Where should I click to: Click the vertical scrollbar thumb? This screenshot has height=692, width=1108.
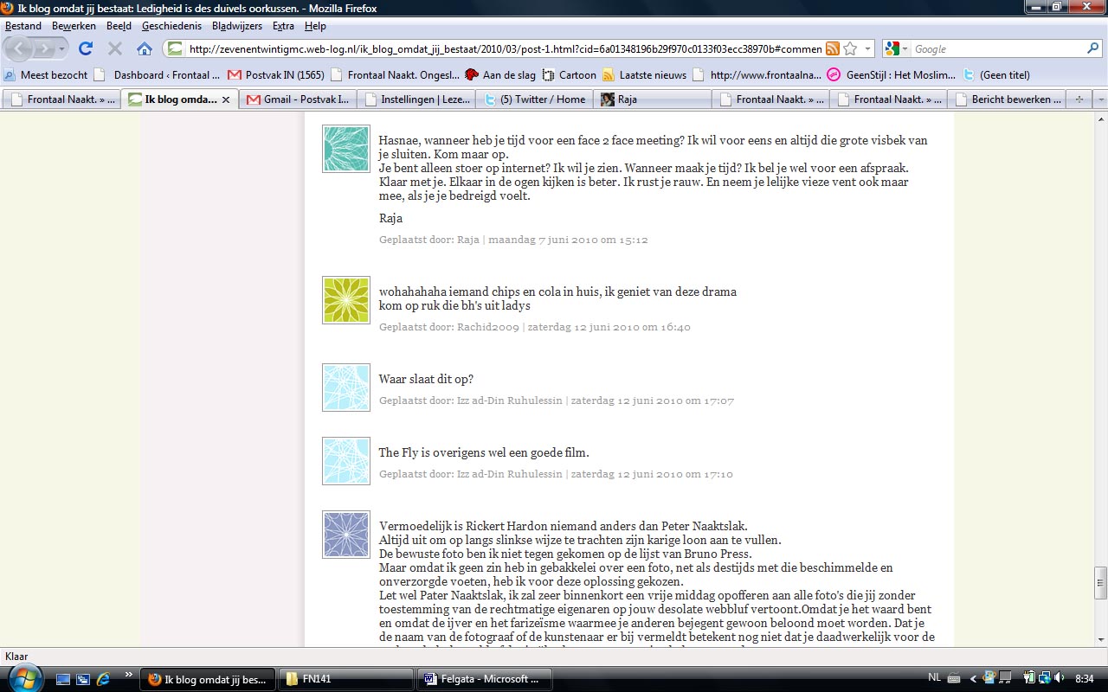1100,583
